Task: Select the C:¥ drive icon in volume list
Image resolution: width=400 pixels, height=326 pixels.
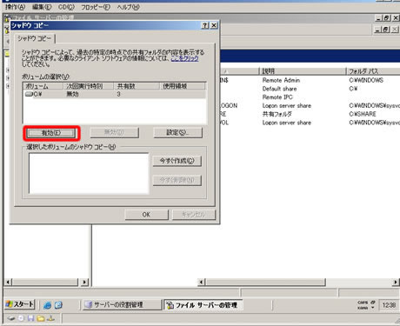Action: pos(29,94)
